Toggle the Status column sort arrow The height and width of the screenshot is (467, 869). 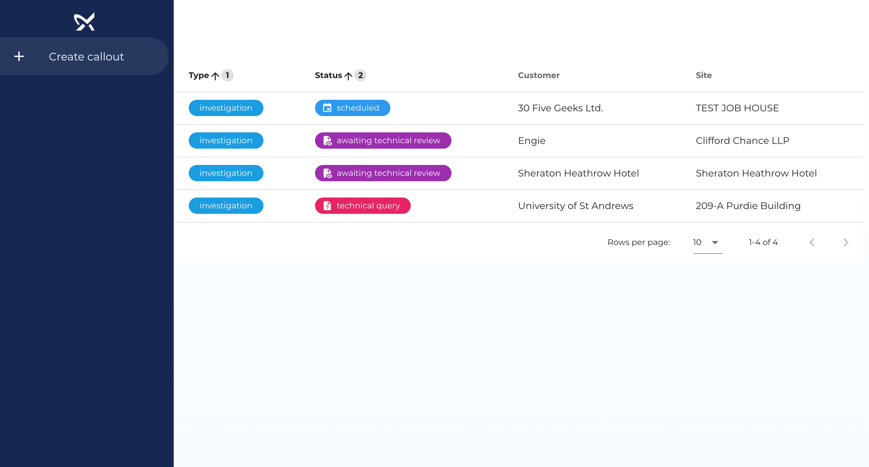[x=348, y=76]
